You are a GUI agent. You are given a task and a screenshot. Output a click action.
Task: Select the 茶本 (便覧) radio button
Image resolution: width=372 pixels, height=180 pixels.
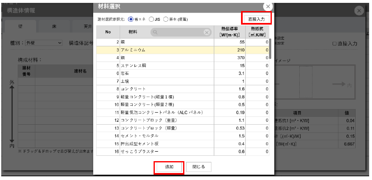point(166,19)
